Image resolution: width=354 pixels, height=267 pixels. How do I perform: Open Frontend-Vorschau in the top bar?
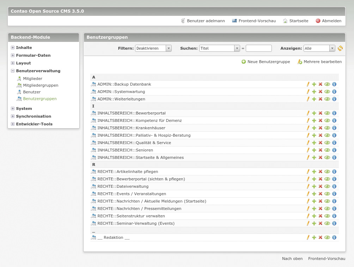pyautogui.click(x=257, y=21)
